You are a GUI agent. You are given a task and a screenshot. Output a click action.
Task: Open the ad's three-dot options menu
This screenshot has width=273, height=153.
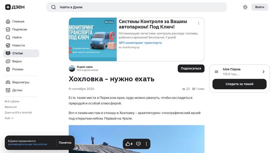[199, 23]
